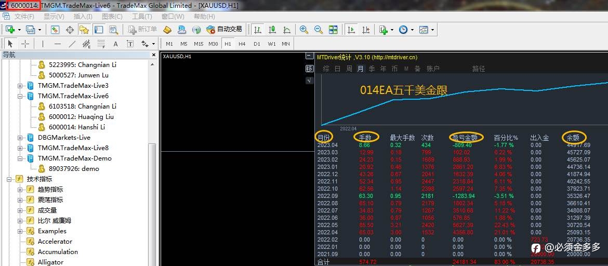This screenshot has height=266, width=608.
Task: Toggle the Data Window crosshair-circle icon
Action: [x=70, y=30]
